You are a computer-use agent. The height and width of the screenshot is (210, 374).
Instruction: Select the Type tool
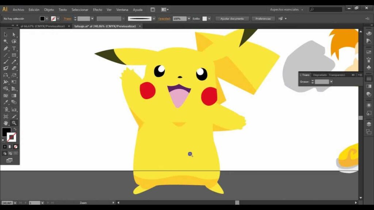14,48
